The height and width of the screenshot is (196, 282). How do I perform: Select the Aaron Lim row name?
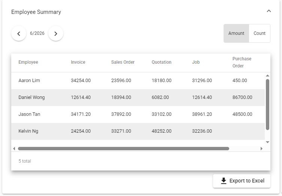point(29,81)
